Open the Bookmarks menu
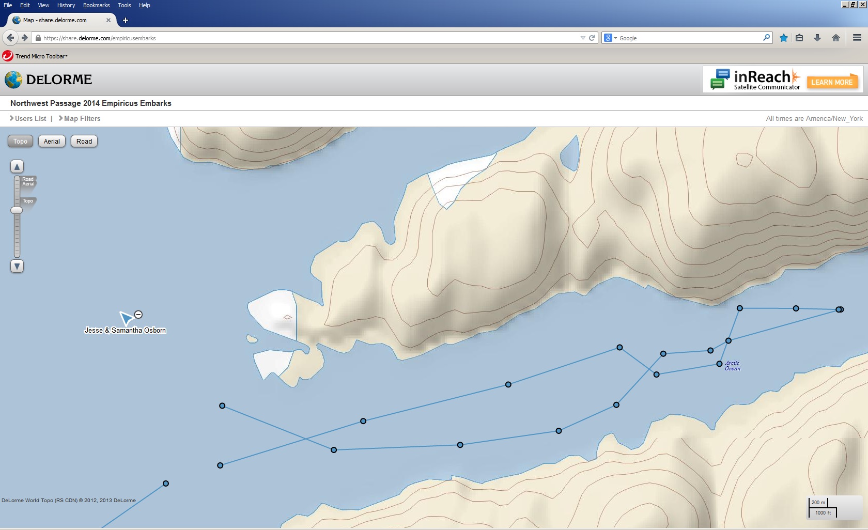Screen dimensions: 868x530 pyautogui.click(x=96, y=5)
